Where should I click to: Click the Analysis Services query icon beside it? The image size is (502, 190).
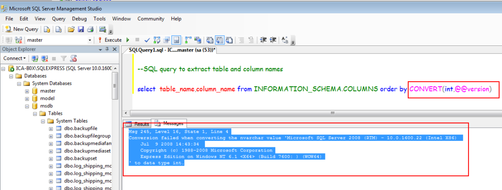point(58,29)
